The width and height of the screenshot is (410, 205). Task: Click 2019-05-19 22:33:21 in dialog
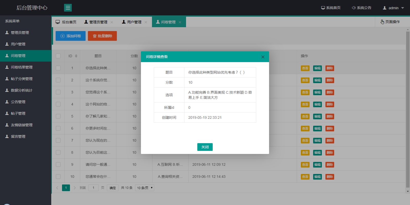coord(205,118)
